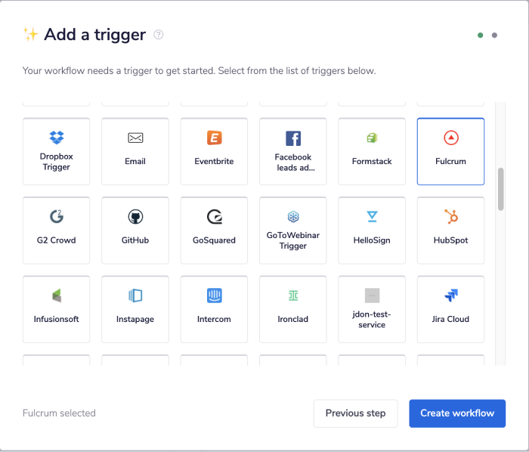Choose the Formstack trigger icon
529x452 pixels.
point(372,138)
